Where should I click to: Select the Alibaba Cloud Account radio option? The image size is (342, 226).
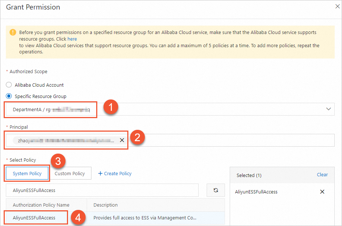(9, 85)
